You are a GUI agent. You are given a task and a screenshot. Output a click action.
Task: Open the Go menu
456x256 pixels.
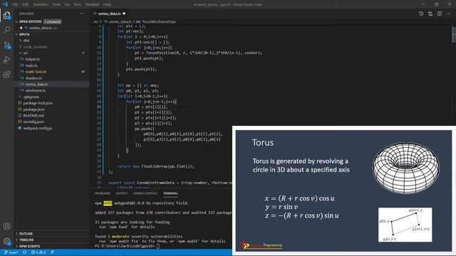pyautogui.click(x=67, y=4)
